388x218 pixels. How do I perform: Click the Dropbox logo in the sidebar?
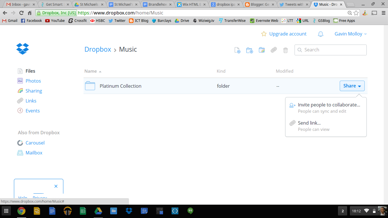[23, 49]
